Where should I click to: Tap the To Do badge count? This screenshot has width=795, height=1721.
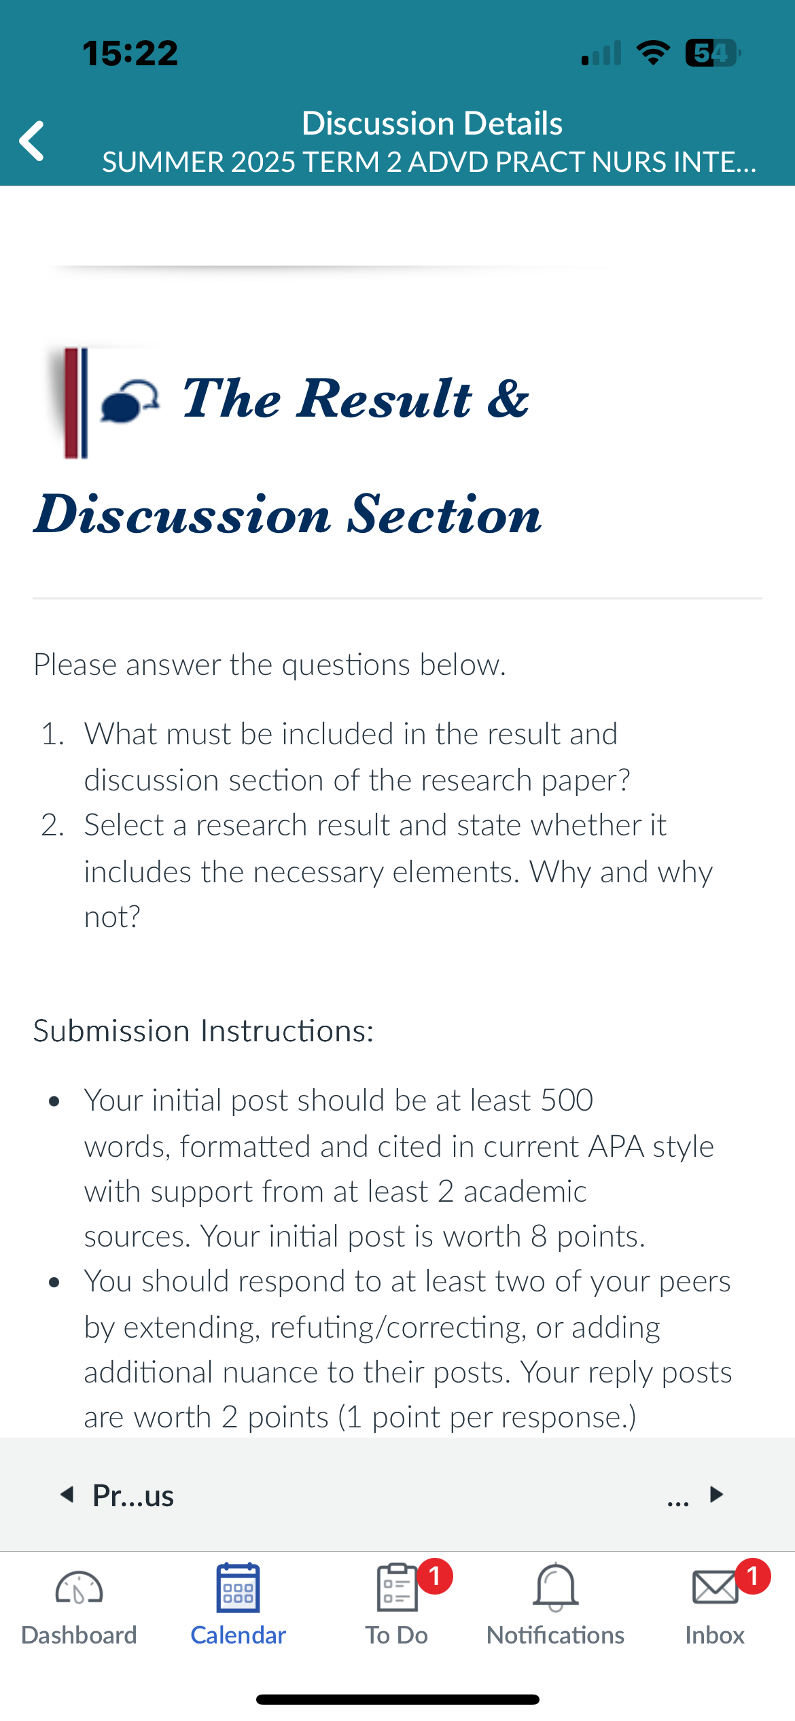(x=435, y=1576)
